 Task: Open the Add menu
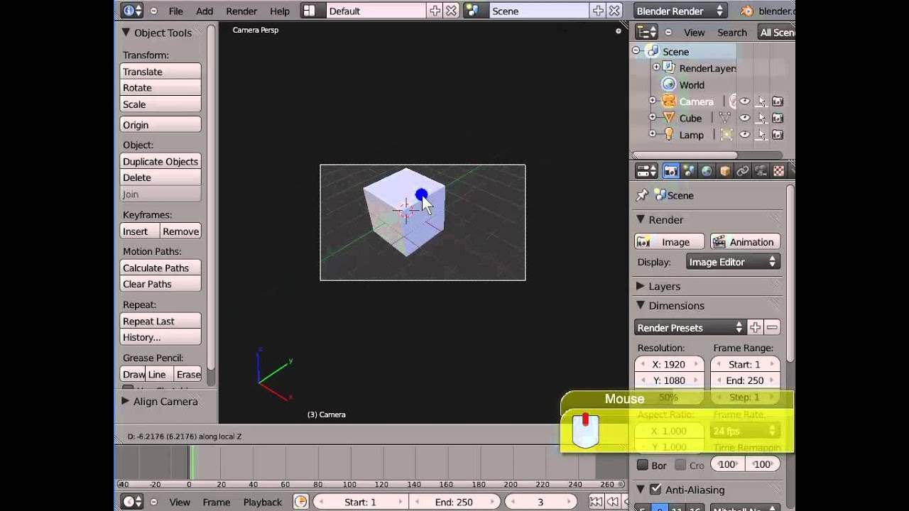[205, 11]
